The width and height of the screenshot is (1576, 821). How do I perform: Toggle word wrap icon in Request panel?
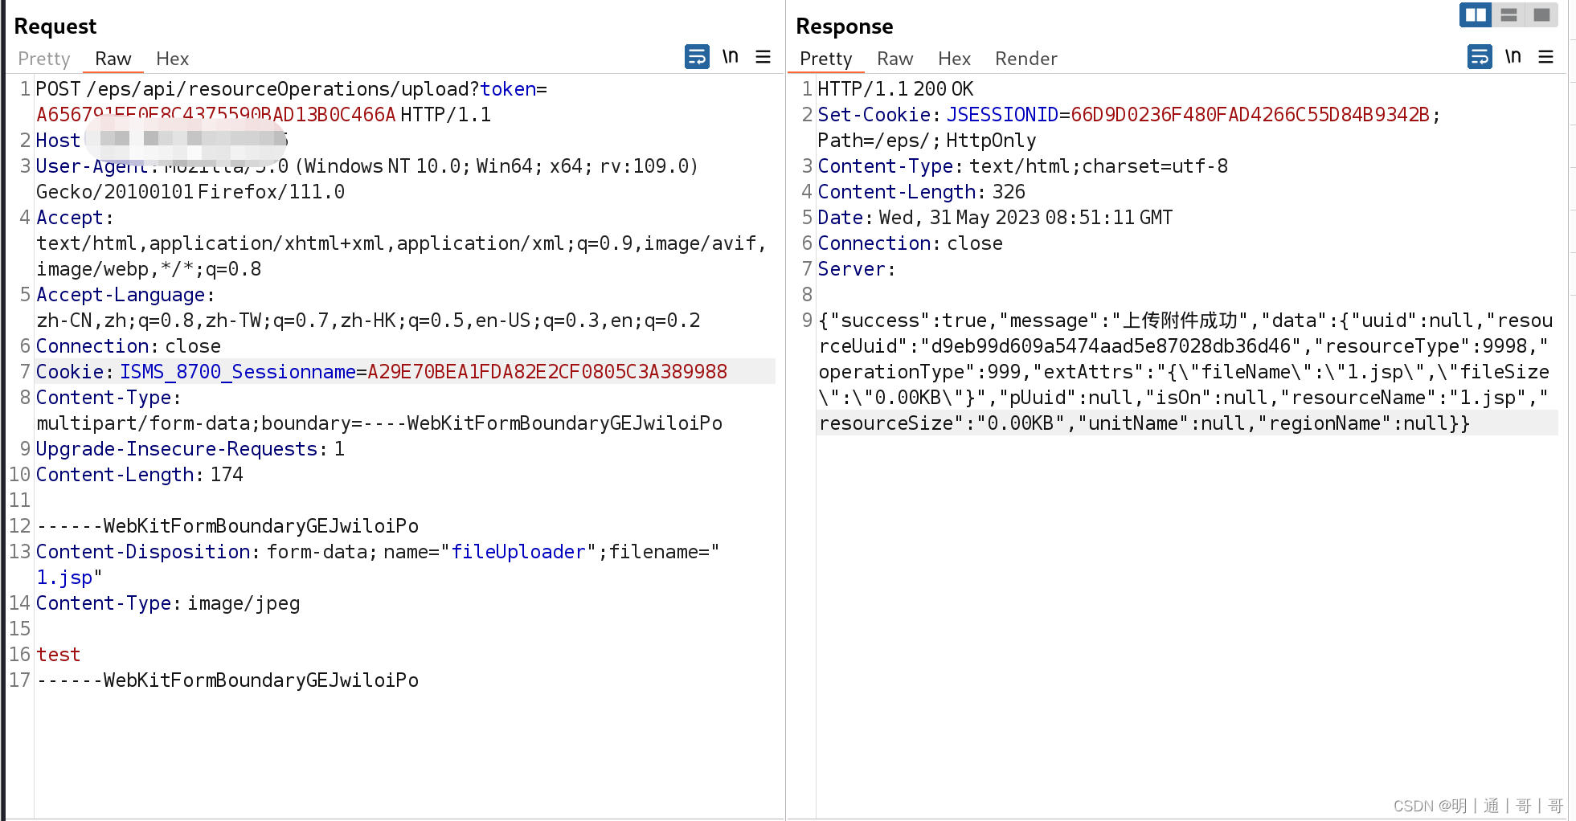click(697, 57)
